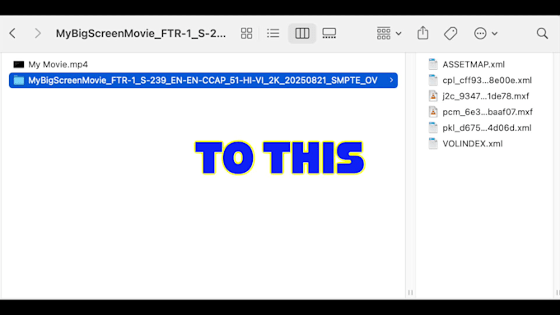
Task: Open the Tags icon
Action: coord(450,33)
